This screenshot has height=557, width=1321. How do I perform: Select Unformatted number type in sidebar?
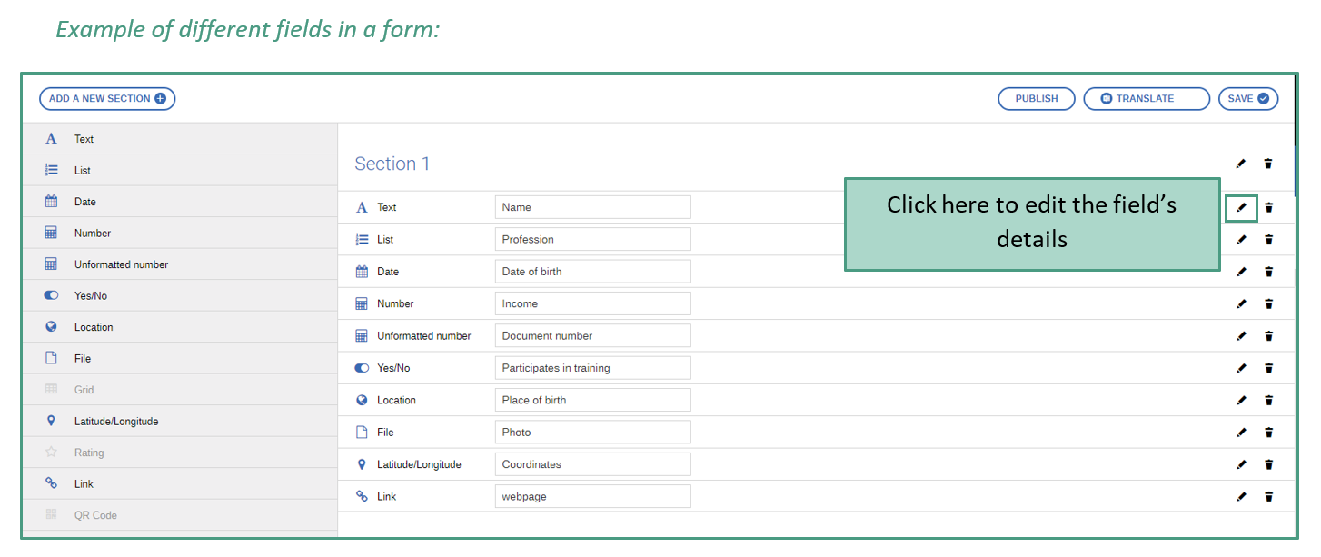point(180,264)
